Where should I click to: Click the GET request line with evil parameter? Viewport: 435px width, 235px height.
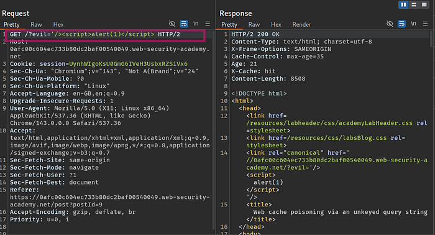95,34
